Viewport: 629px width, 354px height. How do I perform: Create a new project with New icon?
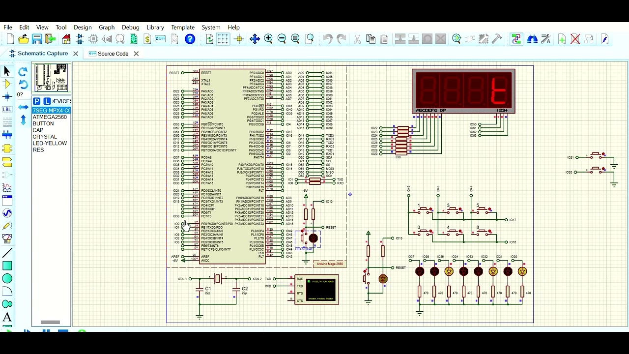click(x=10, y=39)
